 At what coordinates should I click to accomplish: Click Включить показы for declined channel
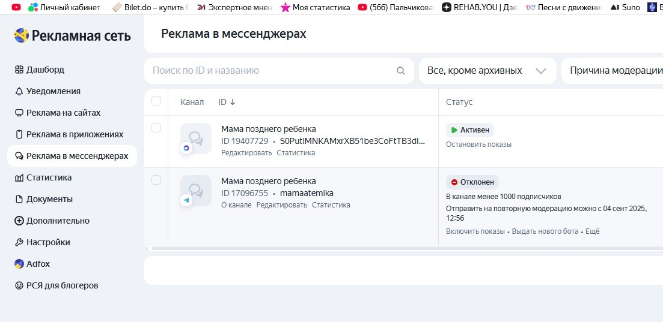click(x=475, y=231)
